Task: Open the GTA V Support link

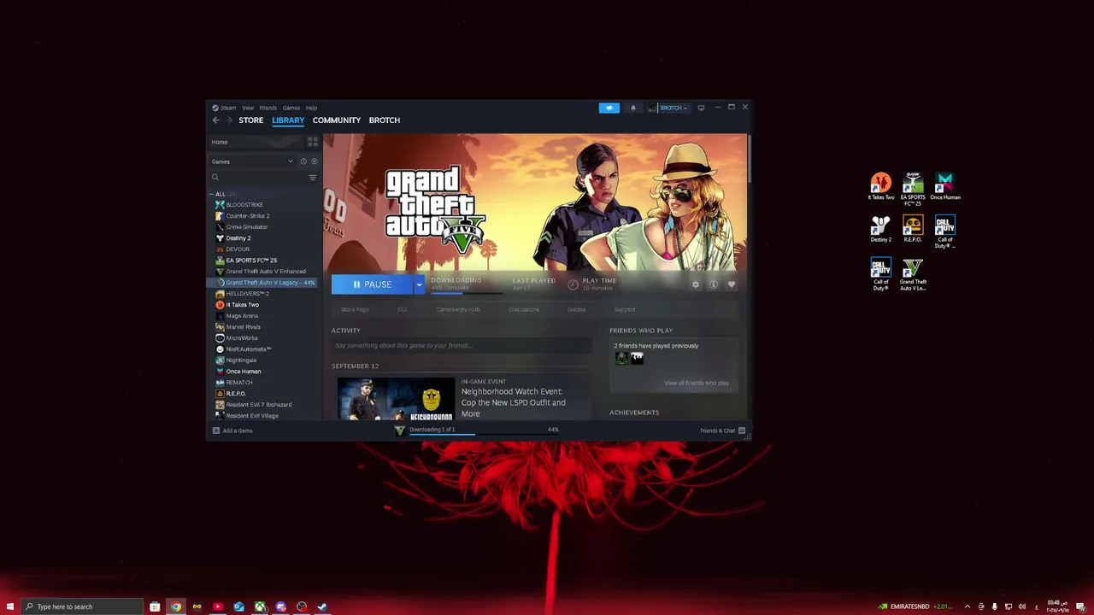Action: click(x=625, y=309)
